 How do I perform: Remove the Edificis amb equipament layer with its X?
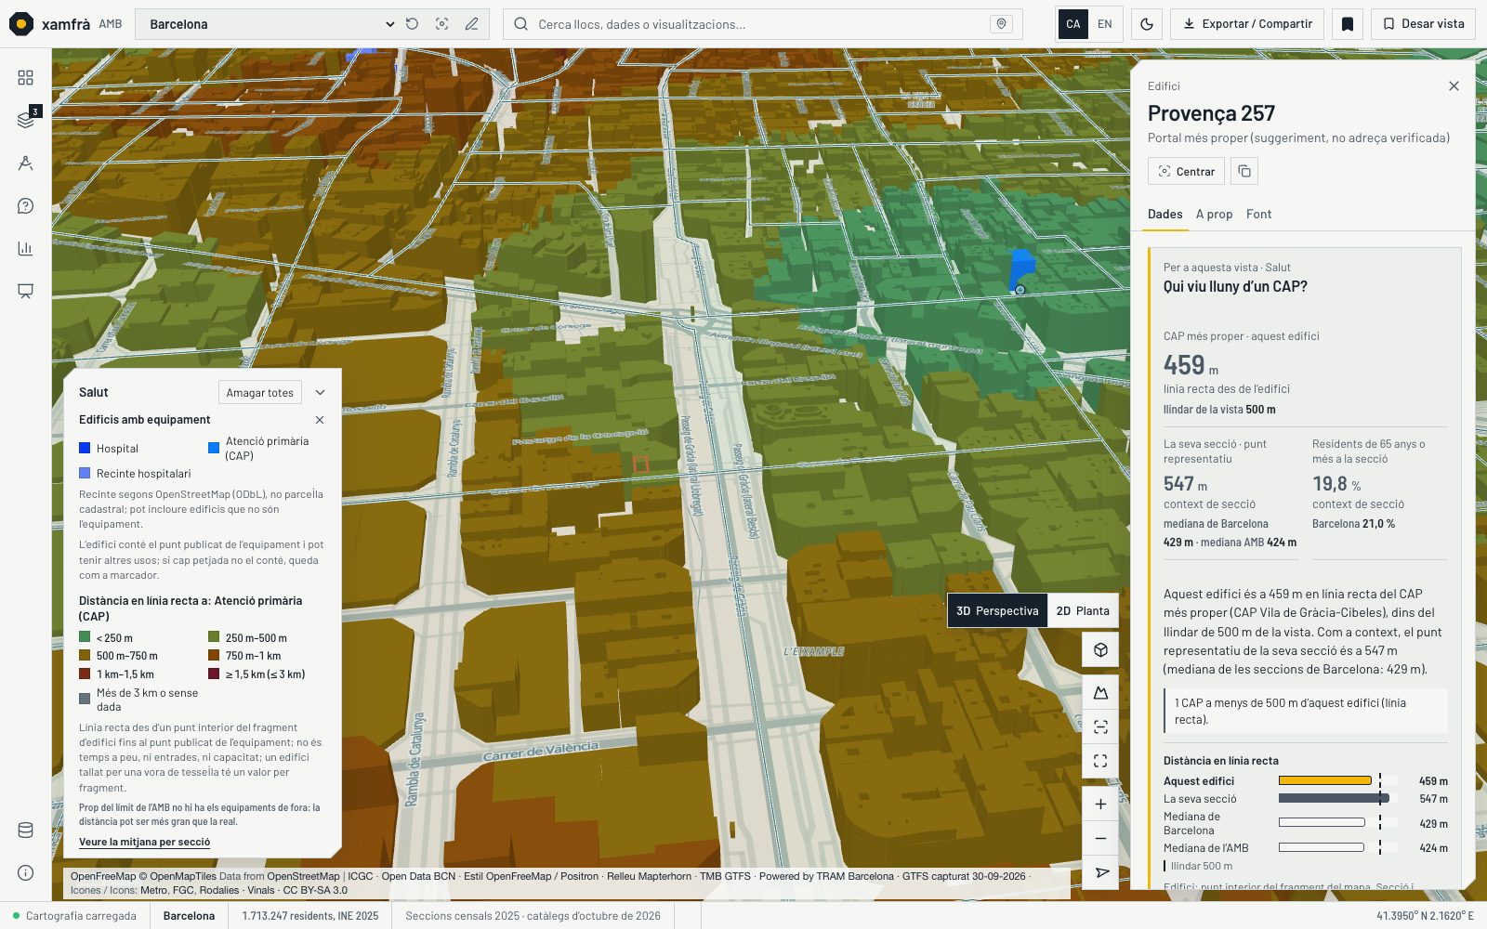coord(320,420)
